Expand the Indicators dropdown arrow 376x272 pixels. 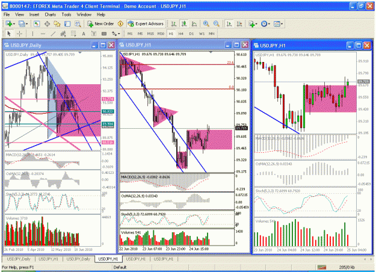tap(256, 23)
